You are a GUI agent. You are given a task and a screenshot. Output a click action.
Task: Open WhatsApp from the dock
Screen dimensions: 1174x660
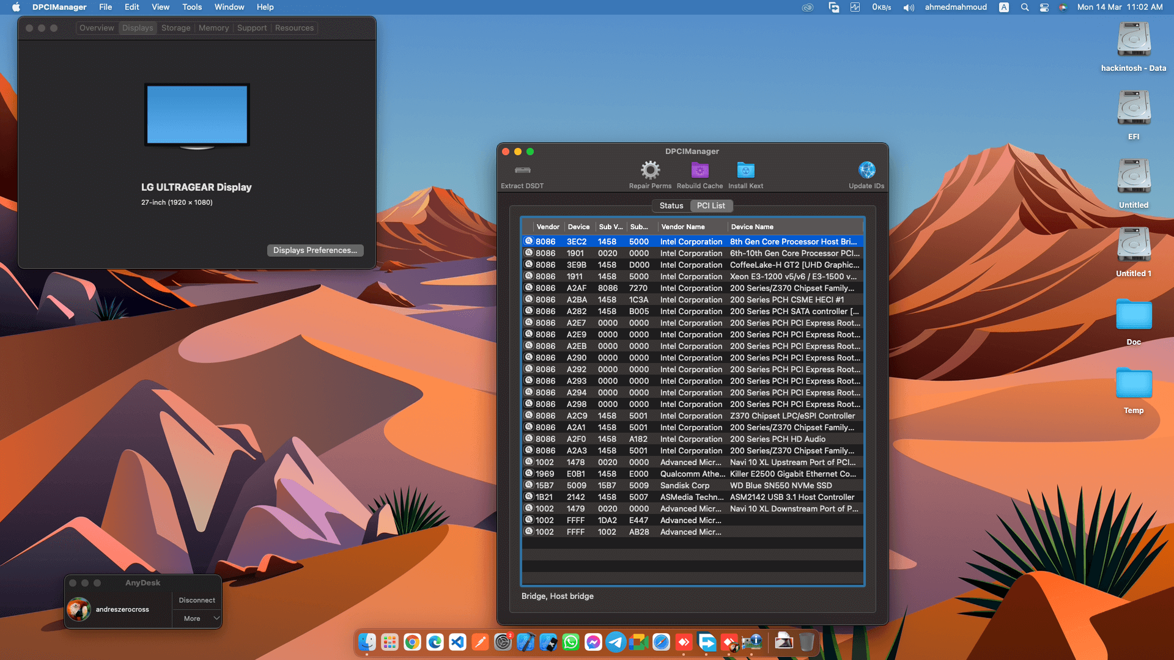pyautogui.click(x=571, y=642)
